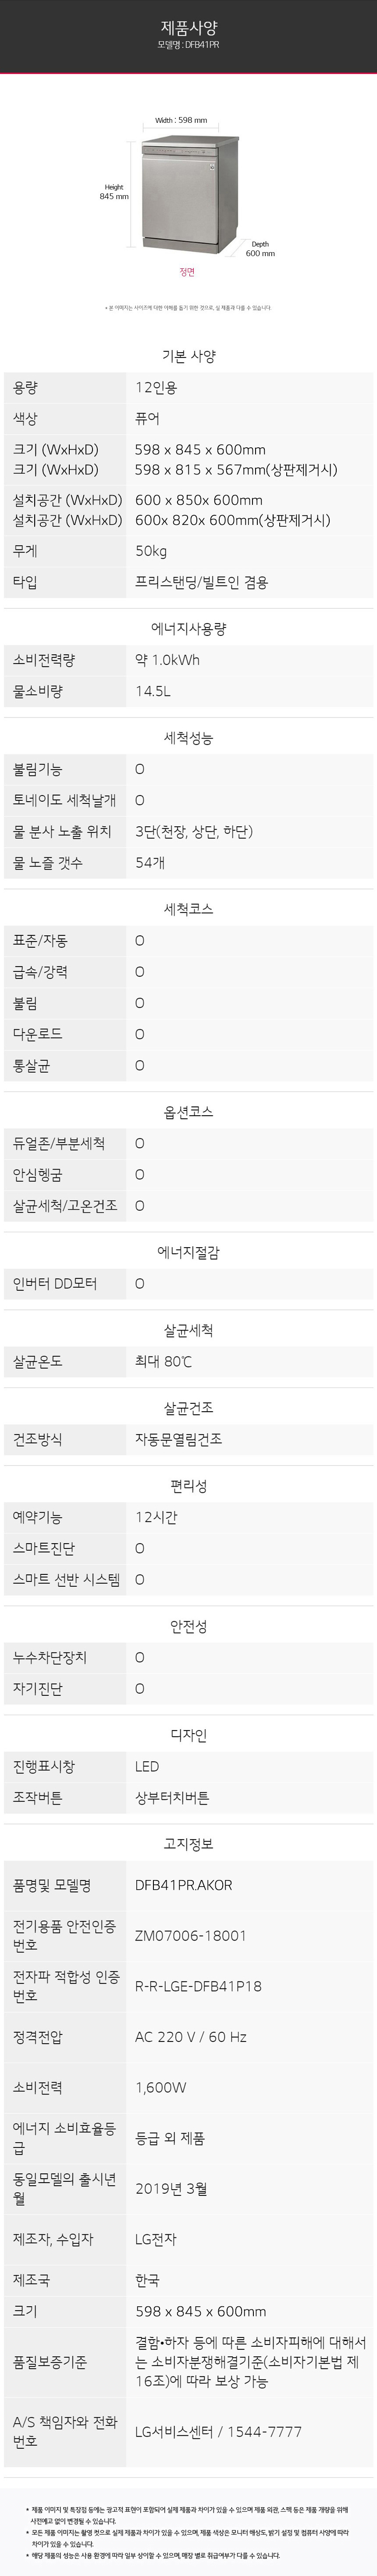Select the 소비전력량 약 1.0kWh value
Image resolution: width=377 pixels, height=2576 pixels.
tap(167, 660)
